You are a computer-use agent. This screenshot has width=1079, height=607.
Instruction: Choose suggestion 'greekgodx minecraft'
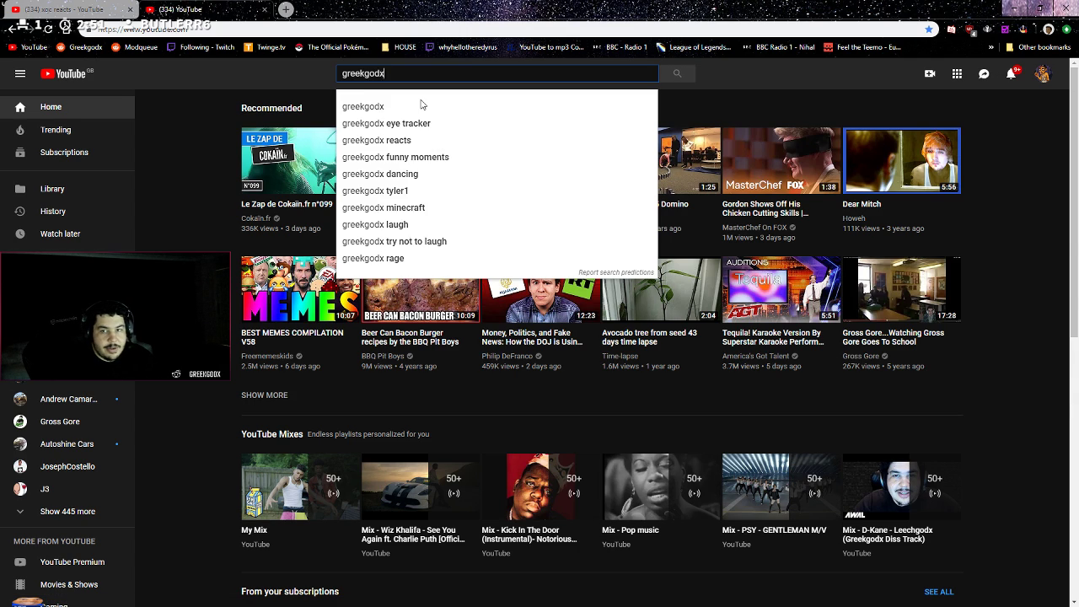pyautogui.click(x=497, y=207)
